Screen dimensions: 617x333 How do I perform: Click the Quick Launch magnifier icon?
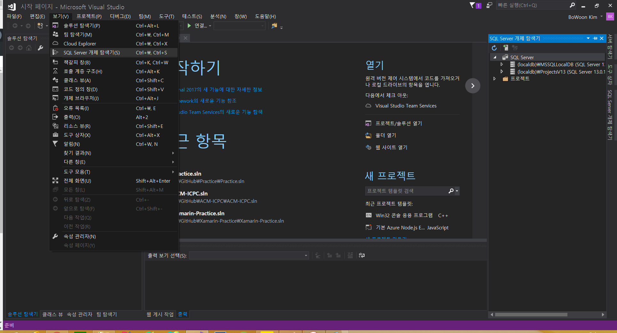pyautogui.click(x=572, y=5)
